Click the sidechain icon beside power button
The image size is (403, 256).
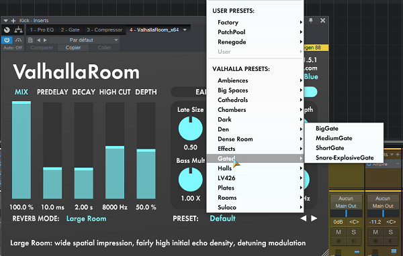pyautogui.click(x=18, y=40)
